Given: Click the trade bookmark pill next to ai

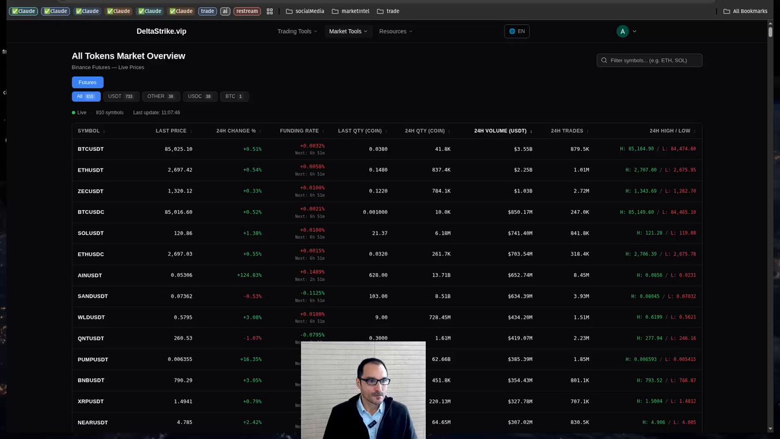Looking at the screenshot, I should (x=208, y=11).
